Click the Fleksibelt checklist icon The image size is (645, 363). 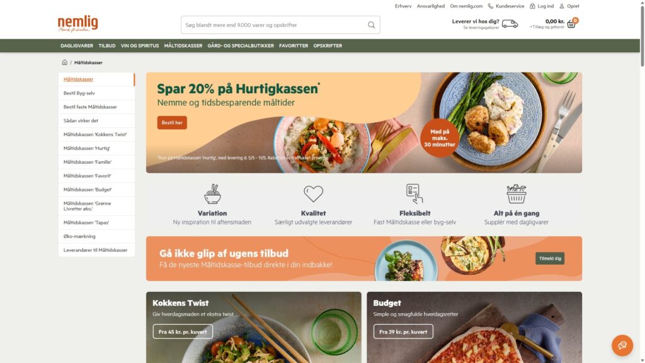click(414, 193)
